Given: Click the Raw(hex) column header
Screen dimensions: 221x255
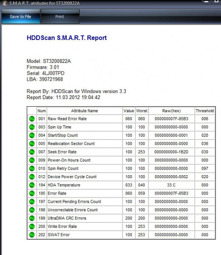Looking at the screenshot, I should coord(171,111).
